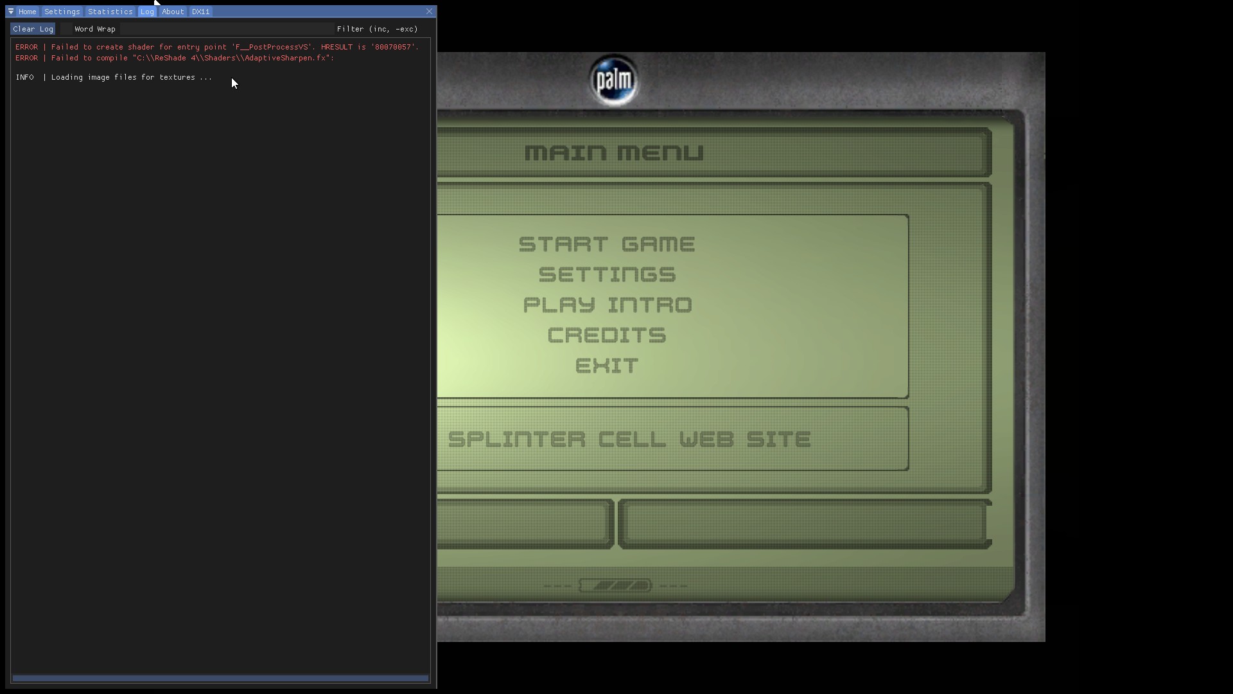Open CREDITS from the main menu
This screenshot has width=1233, height=694.
(607, 335)
